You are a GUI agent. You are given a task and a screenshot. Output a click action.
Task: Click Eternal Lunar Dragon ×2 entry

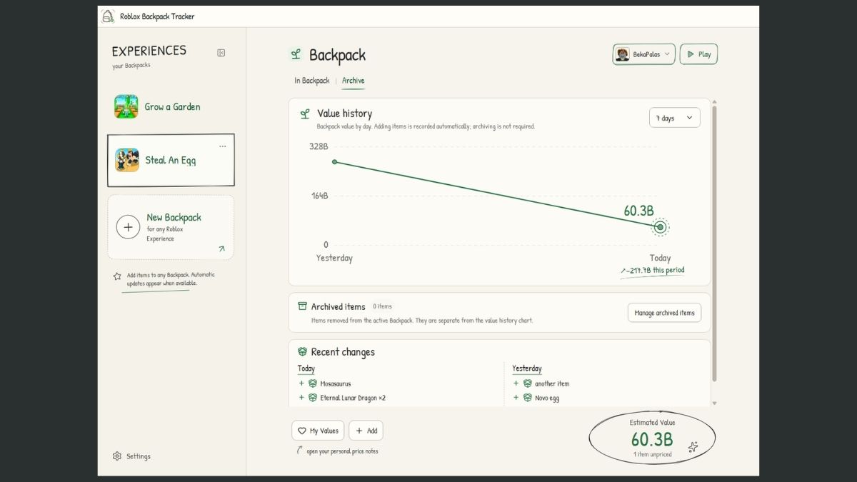(x=353, y=398)
